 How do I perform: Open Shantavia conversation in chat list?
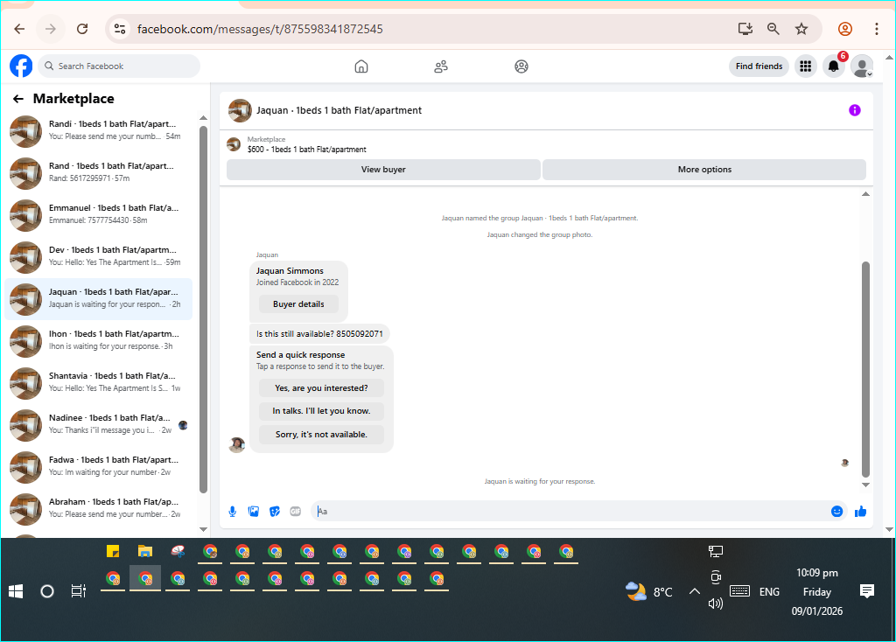pyautogui.click(x=98, y=383)
